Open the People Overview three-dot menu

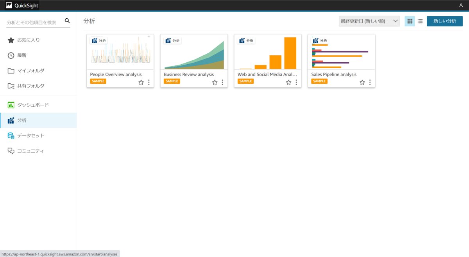[149, 82]
